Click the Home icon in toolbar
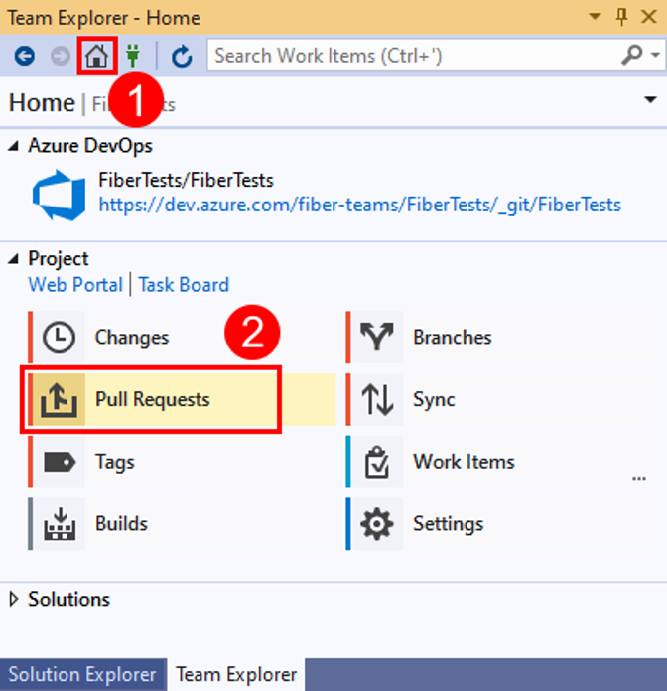 click(97, 57)
